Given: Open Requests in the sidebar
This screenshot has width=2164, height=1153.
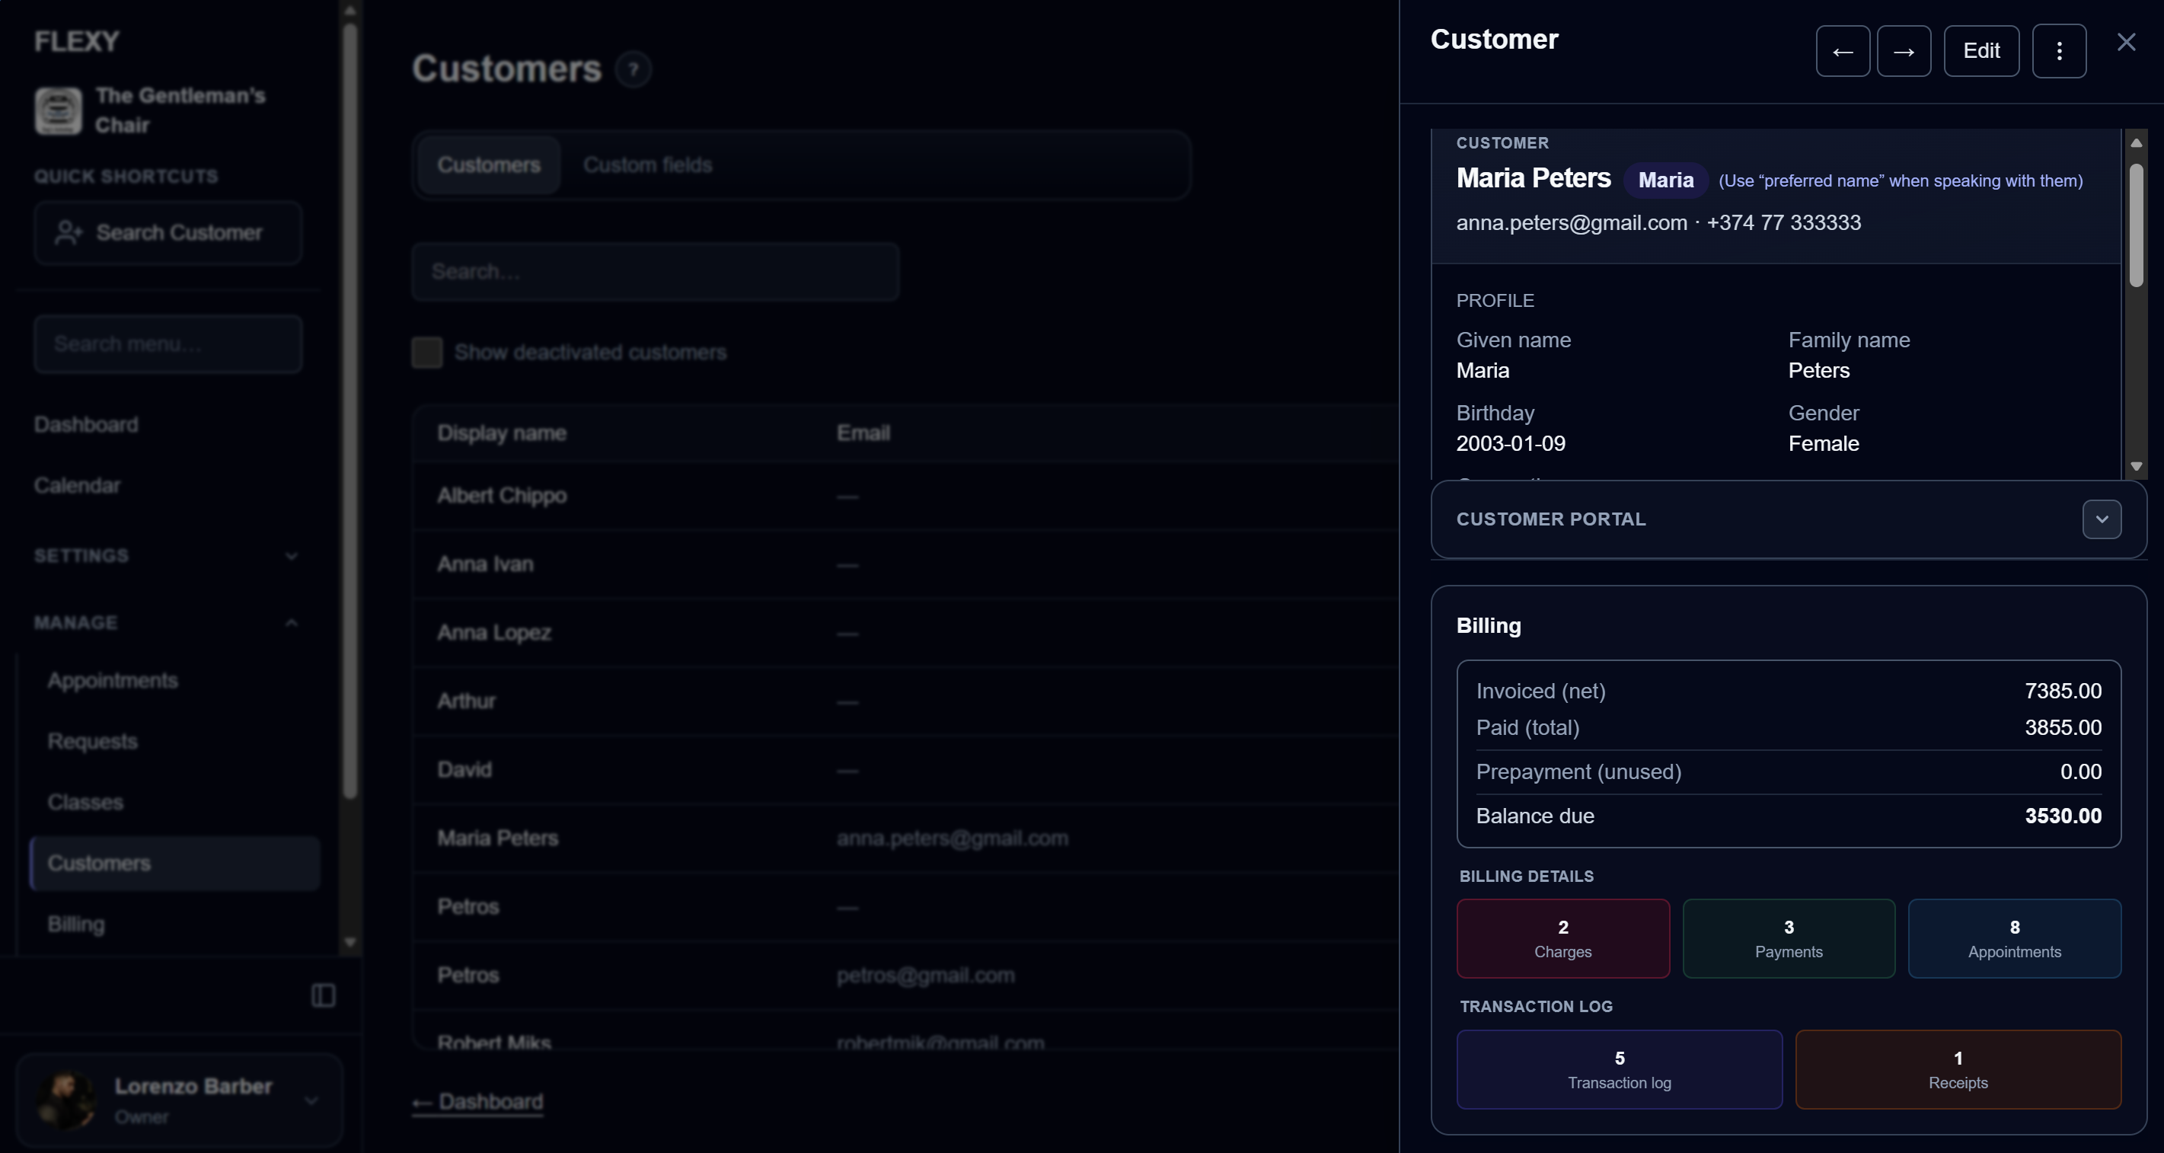Looking at the screenshot, I should point(92,741).
